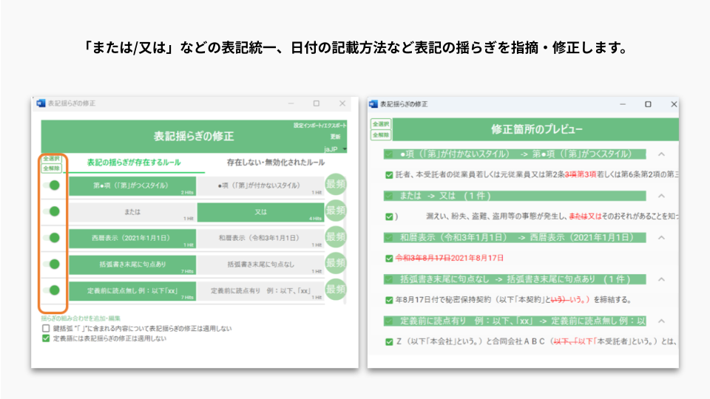
Task: Select 括弧書き末尾に句点あり option
Action: pos(132,265)
